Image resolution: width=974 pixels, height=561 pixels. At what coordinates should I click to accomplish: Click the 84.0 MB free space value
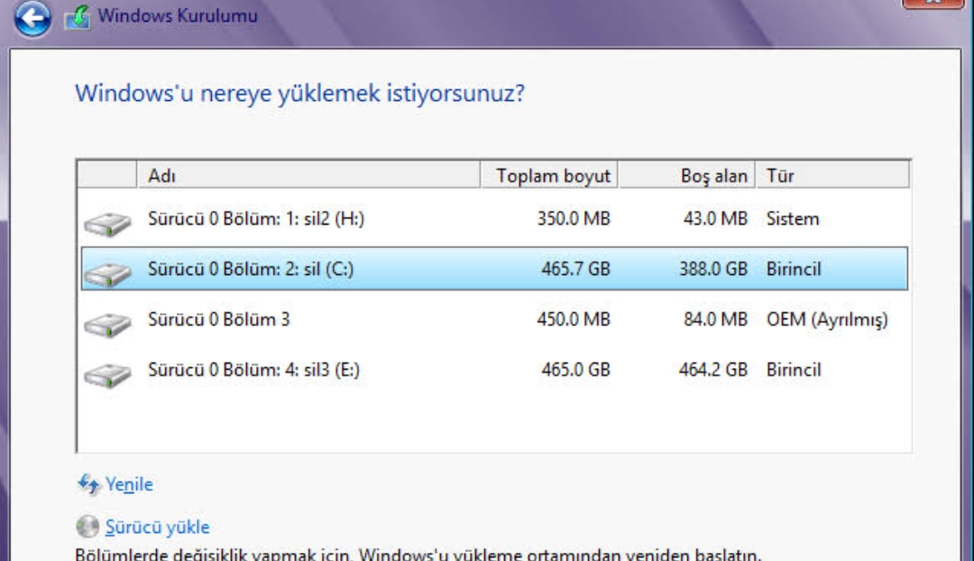pos(715,319)
